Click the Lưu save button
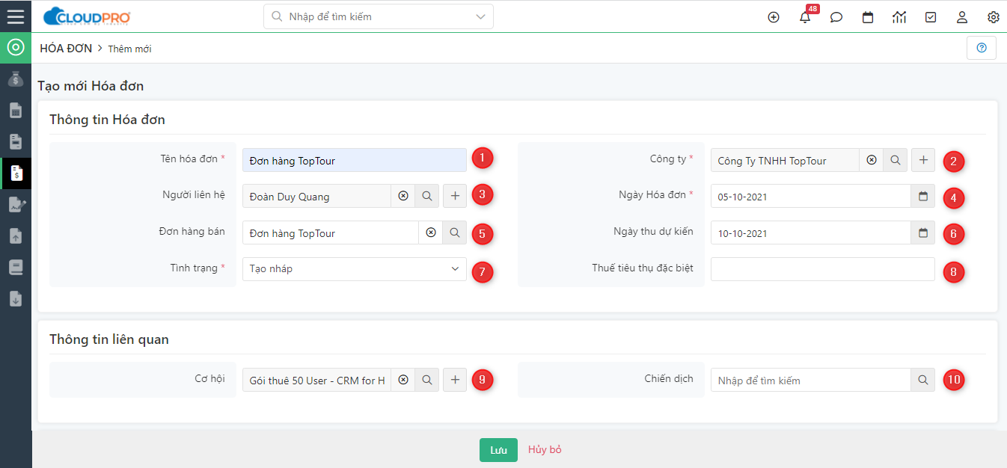The height and width of the screenshot is (468, 1007). pyautogui.click(x=498, y=450)
